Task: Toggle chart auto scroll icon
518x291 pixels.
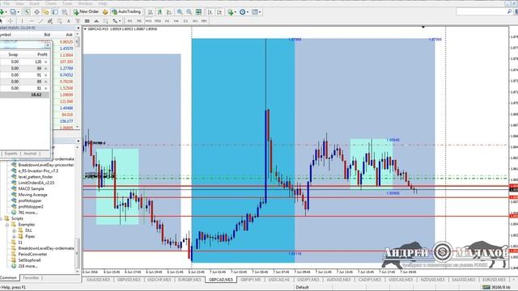Action: [210, 12]
